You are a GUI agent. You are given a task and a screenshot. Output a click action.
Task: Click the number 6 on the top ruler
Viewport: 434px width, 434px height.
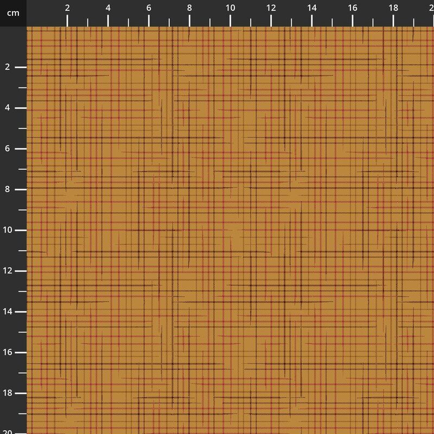tap(148, 9)
